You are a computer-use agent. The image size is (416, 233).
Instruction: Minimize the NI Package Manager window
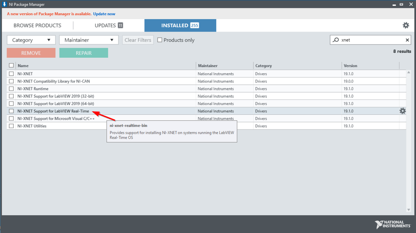[394, 5]
